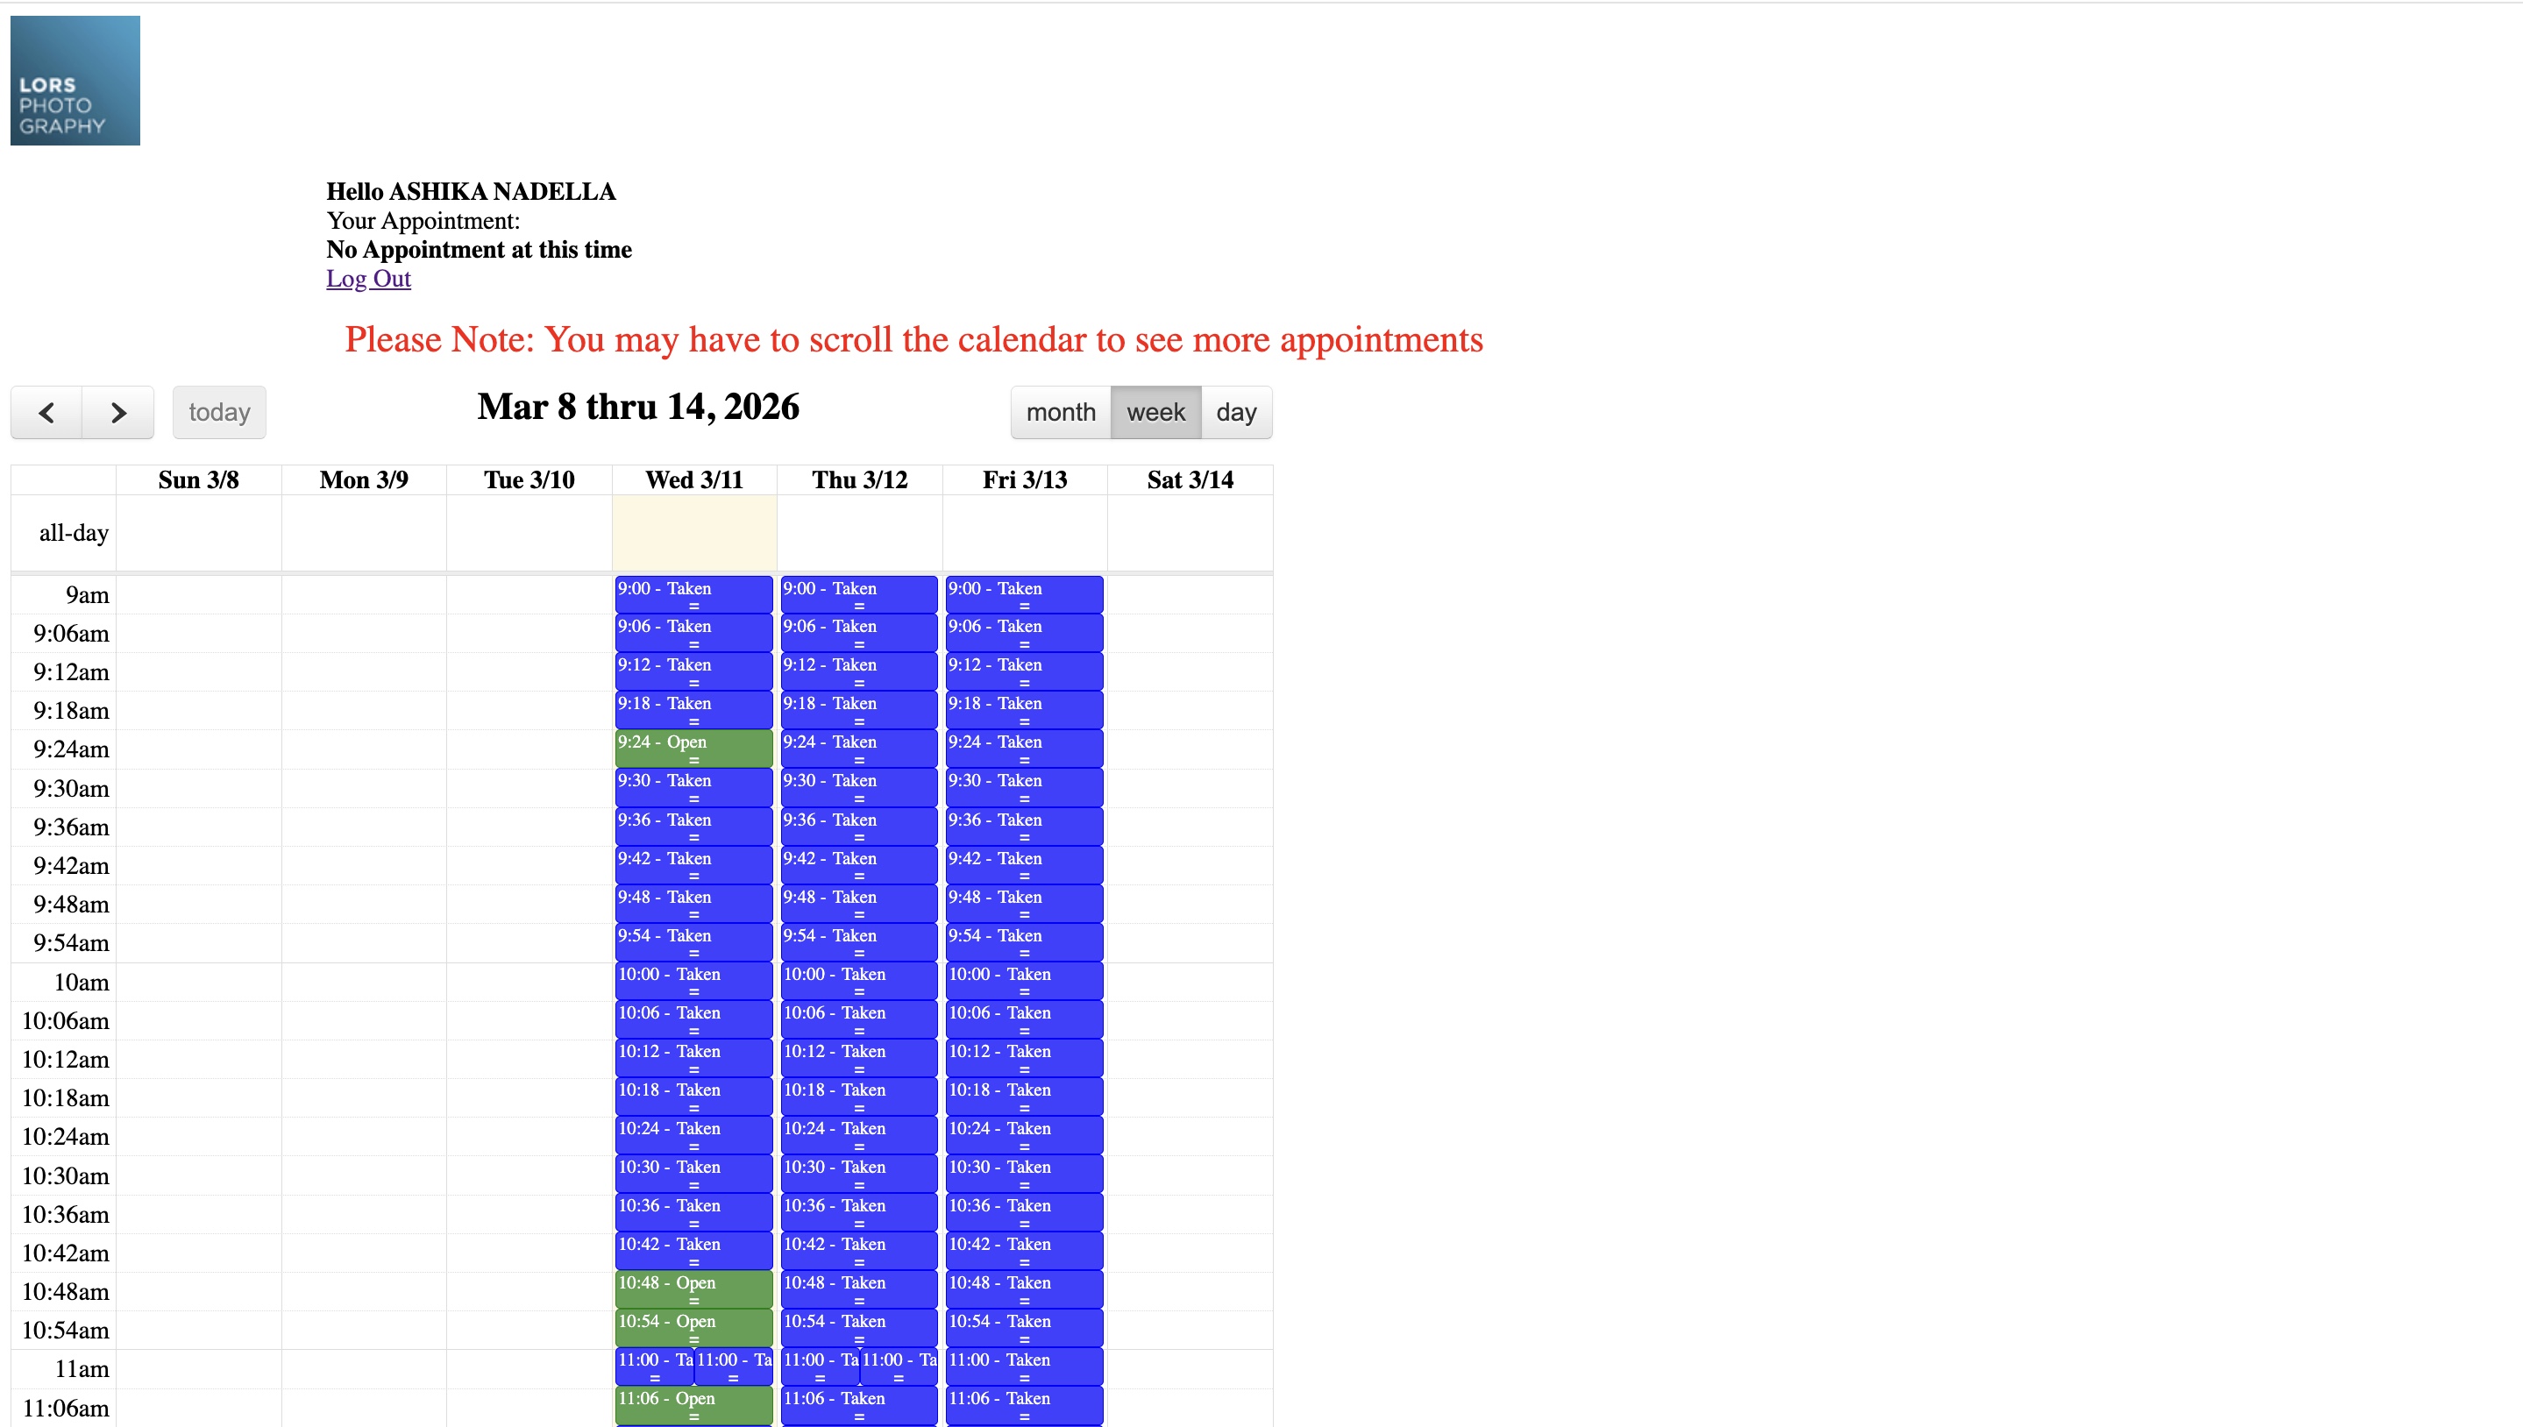The width and height of the screenshot is (2523, 1427).
Task: Click the previous week arrow button
Action: pyautogui.click(x=46, y=413)
